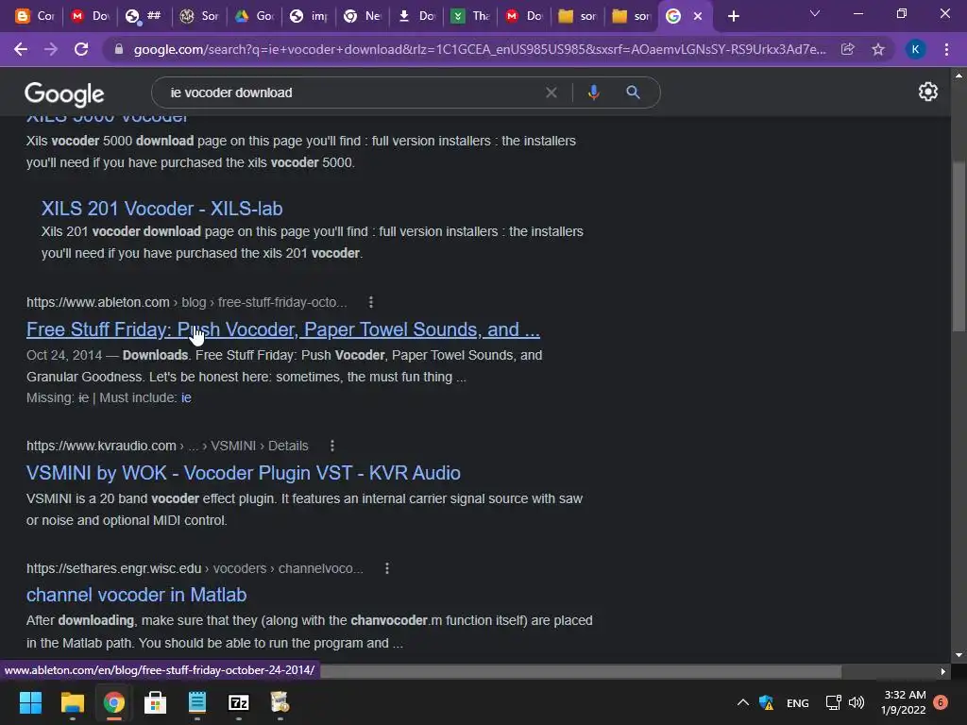
Task: Open clock and date 3:32 AM
Action: click(904, 702)
